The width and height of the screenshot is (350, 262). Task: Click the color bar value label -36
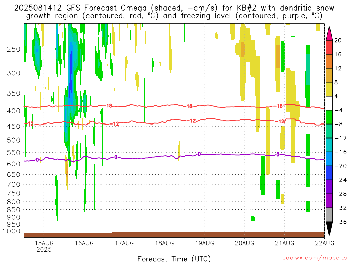(340, 222)
